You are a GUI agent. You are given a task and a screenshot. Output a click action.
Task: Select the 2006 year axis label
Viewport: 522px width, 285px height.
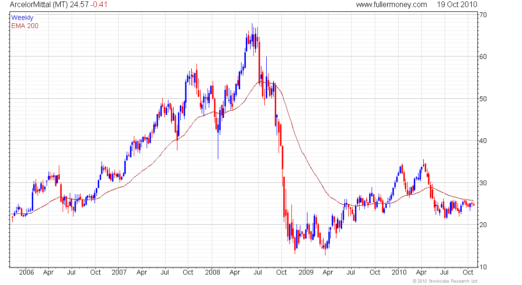26,272
